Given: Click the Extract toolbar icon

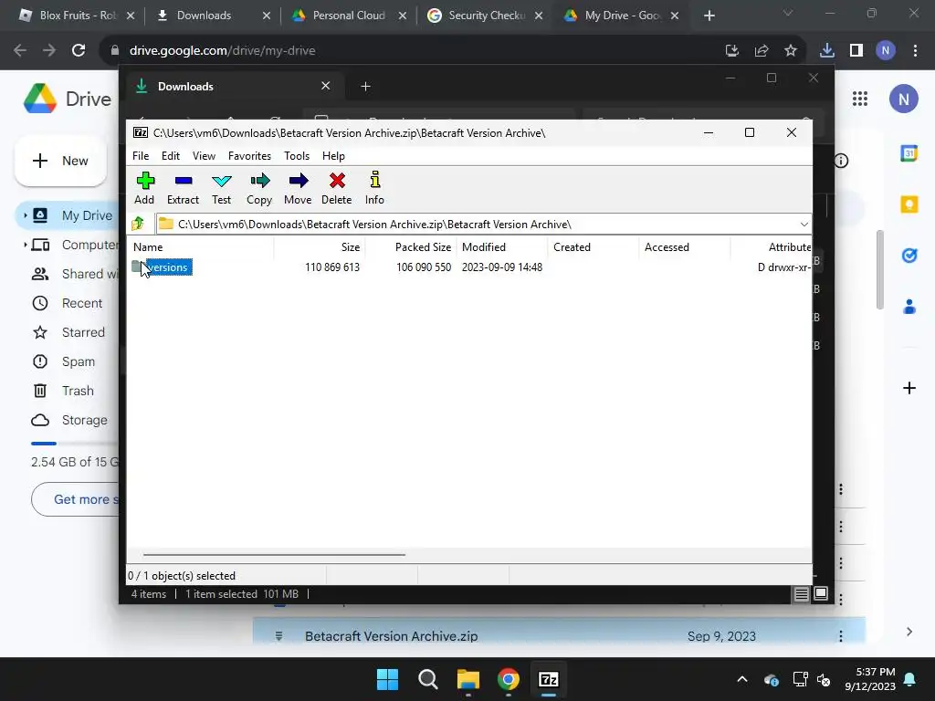Looking at the screenshot, I should coord(183,188).
